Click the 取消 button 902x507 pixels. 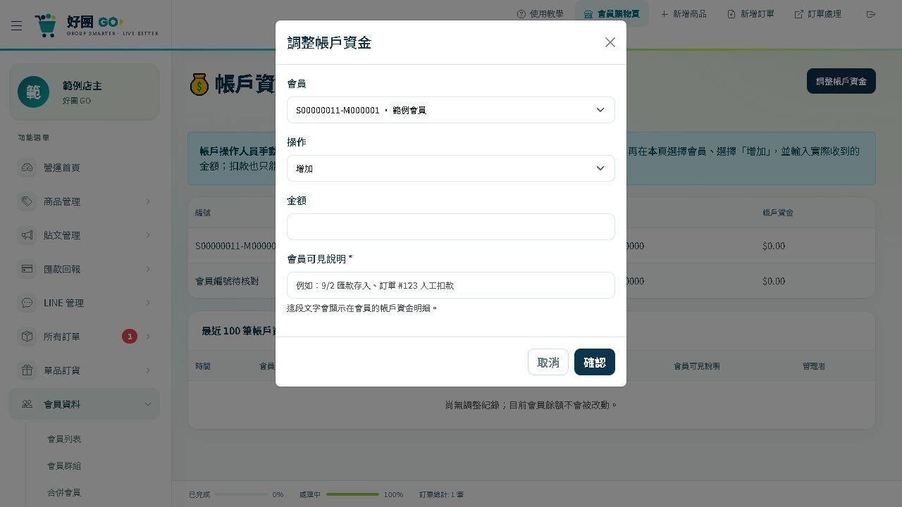click(548, 362)
